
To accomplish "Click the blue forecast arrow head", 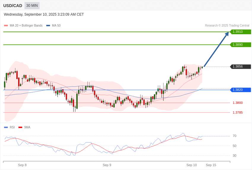I will (227, 34).
